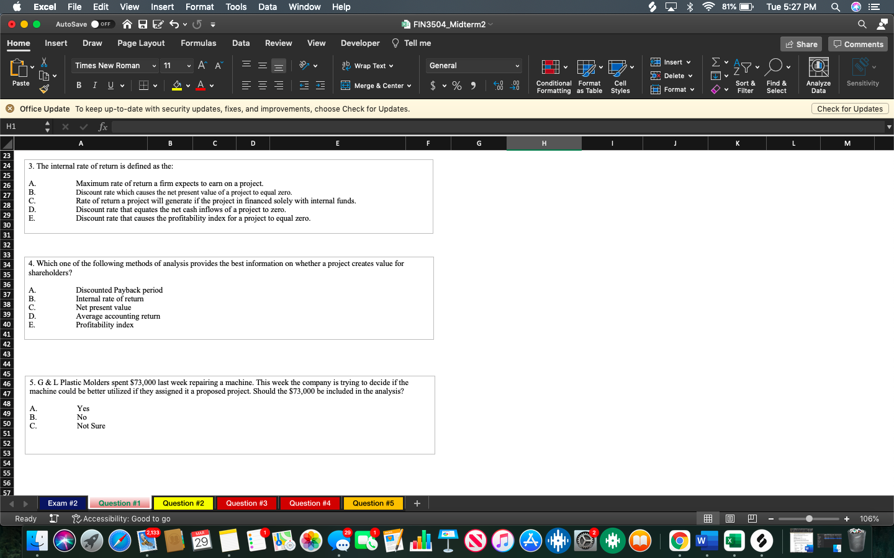Apply center alignment to the selection

[x=262, y=84]
